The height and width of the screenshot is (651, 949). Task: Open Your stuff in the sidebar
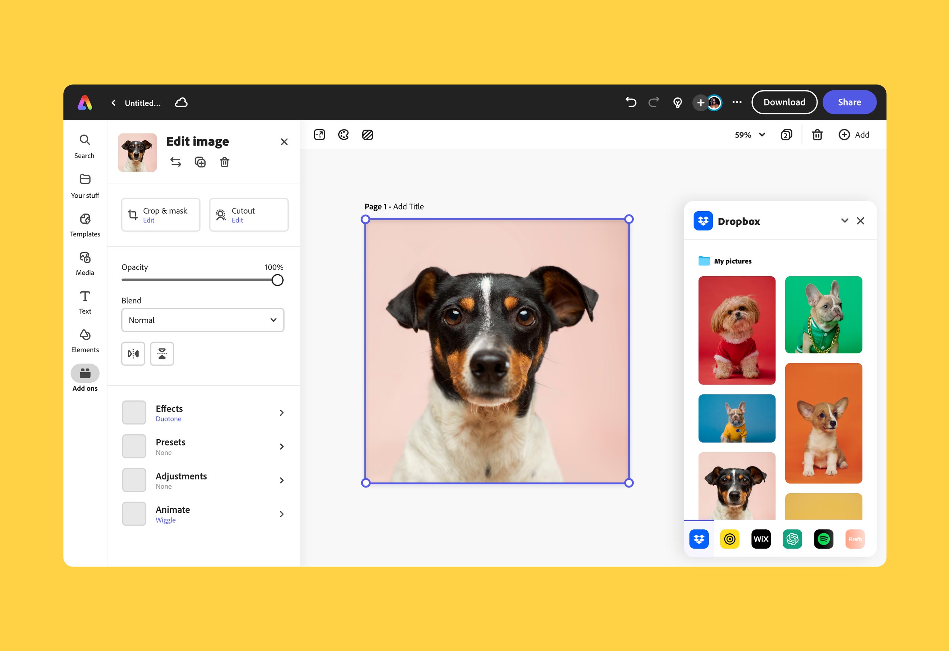85,186
